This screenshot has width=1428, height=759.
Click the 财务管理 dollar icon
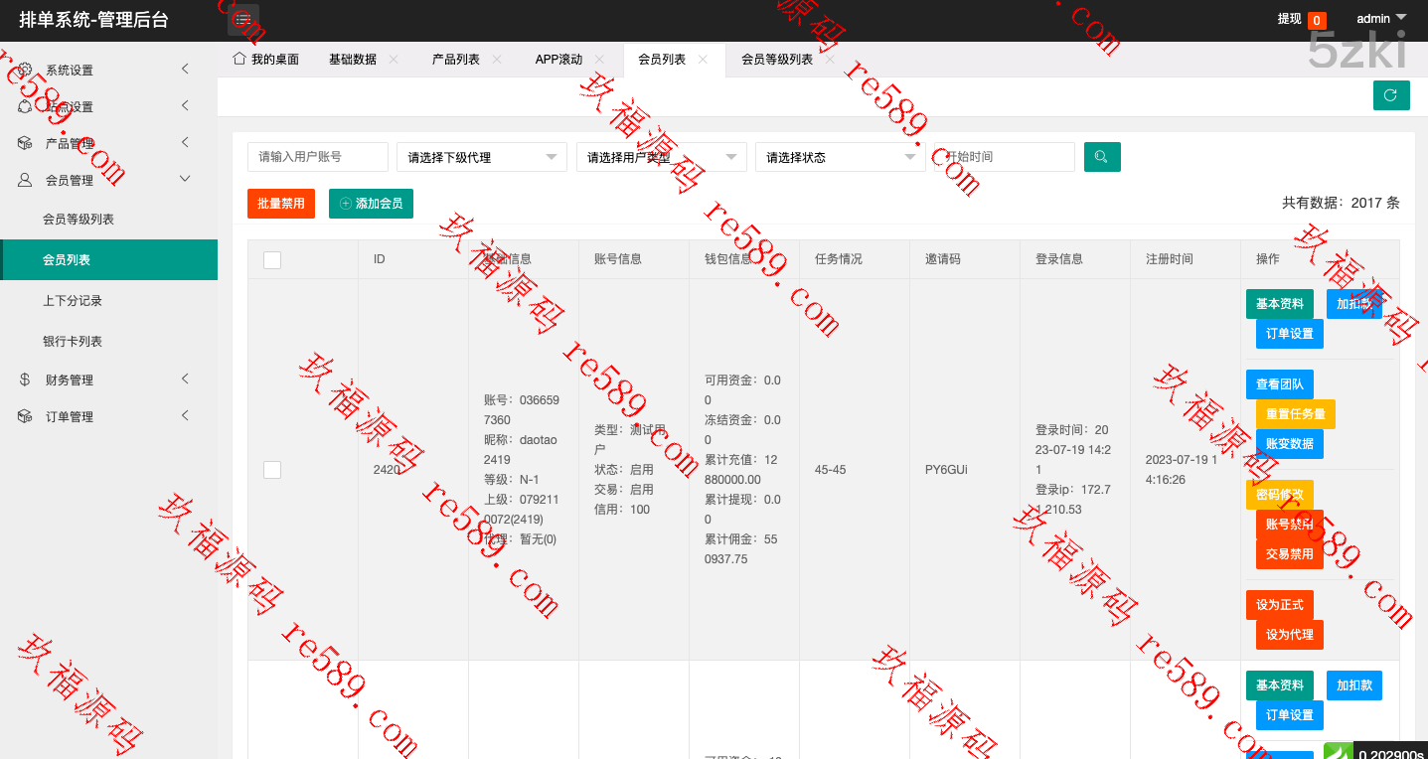pyautogui.click(x=25, y=379)
